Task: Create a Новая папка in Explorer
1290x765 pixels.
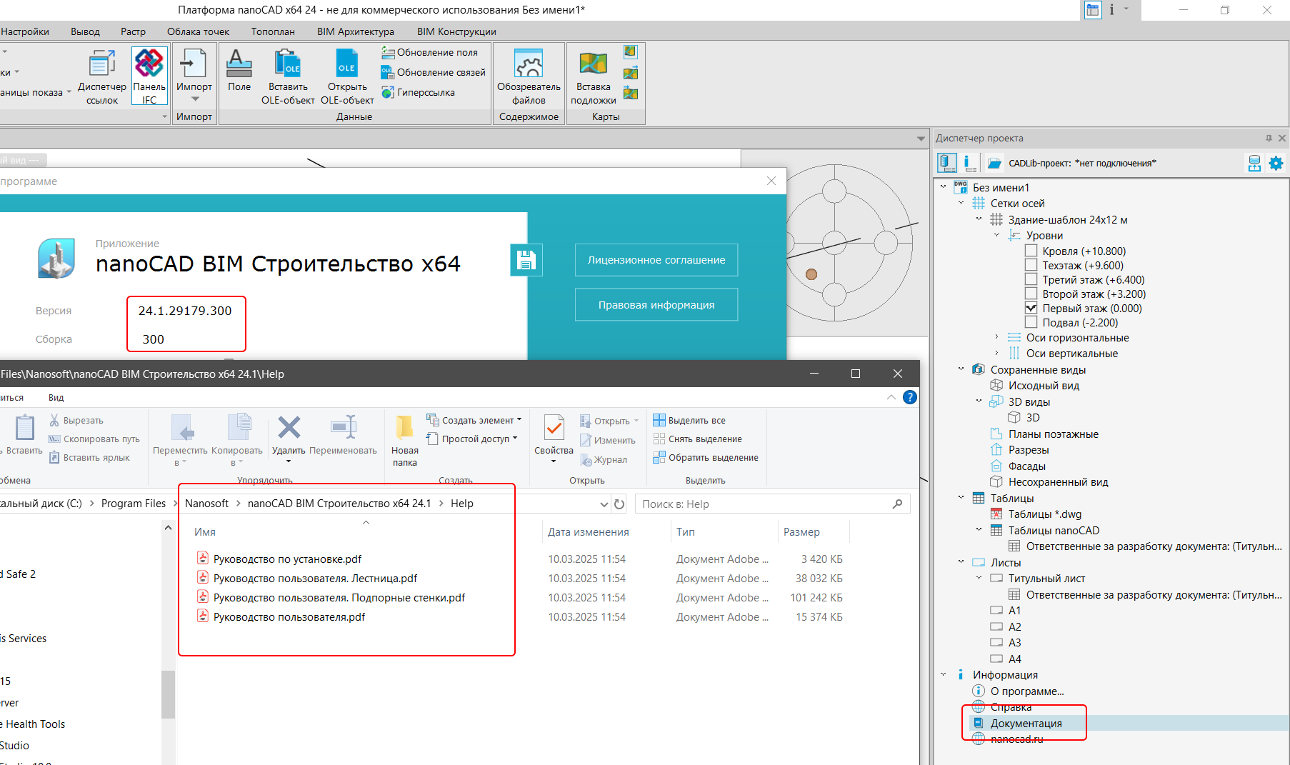Action: (x=404, y=440)
